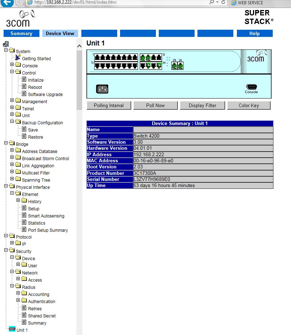Click the Port Setup Summary document icon
This screenshot has height=335, width=291.
(x=24, y=229)
